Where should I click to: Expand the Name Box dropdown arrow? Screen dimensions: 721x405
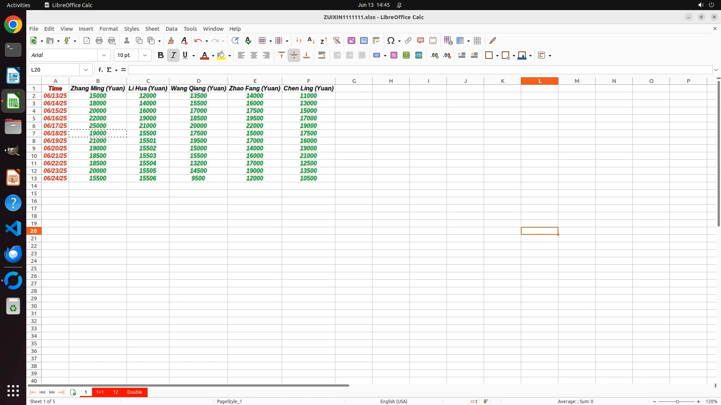(x=86, y=70)
